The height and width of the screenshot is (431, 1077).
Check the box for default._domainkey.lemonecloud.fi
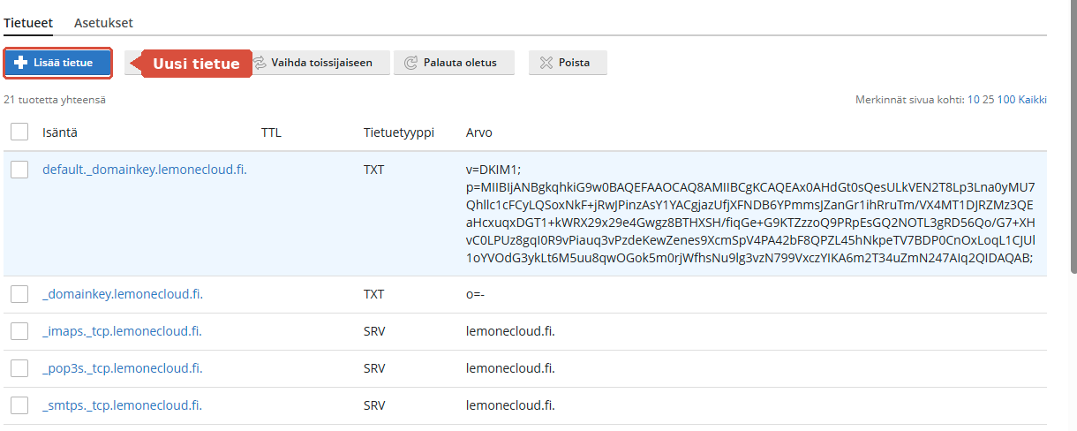(19, 170)
